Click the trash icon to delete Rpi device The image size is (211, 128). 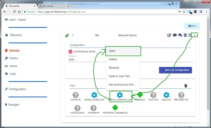pyautogui.click(x=185, y=35)
